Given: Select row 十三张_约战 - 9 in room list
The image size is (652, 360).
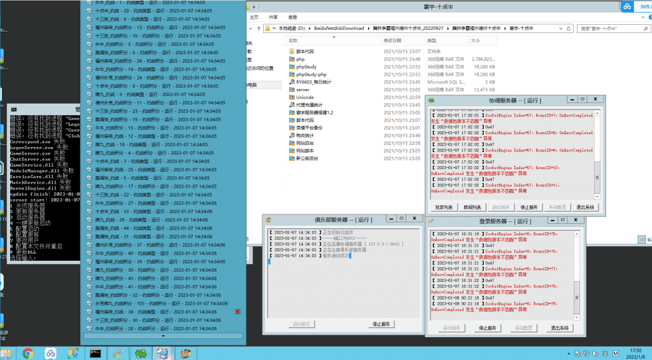Looking at the screenshot, I should click(163, 19).
